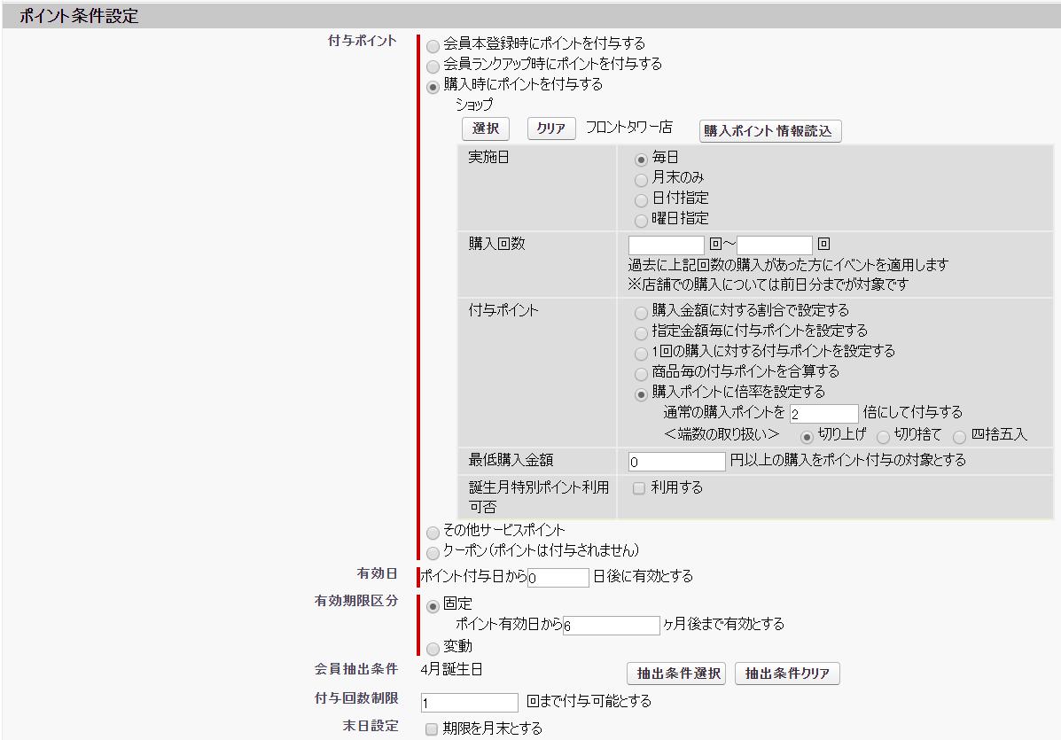1061x740 pixels.
Task: Choose 四捨五入 rounding option
Action: click(959, 436)
